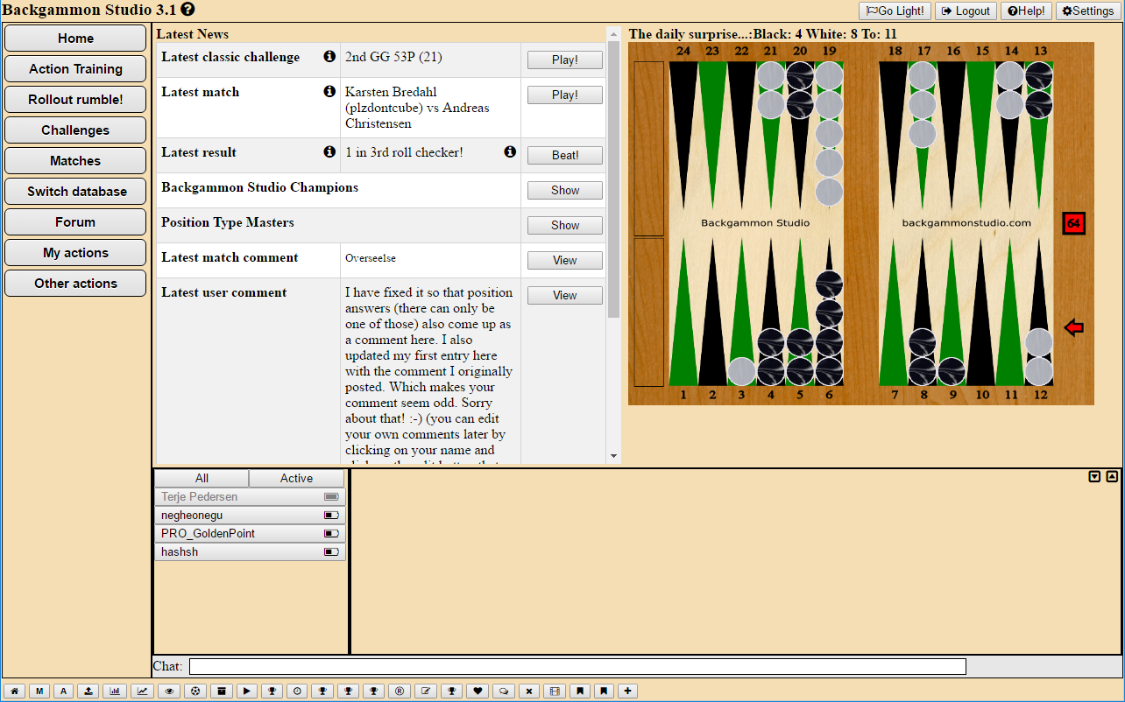This screenshot has height=702, width=1125.
Task: Click the heart icon in bottom toolbar
Action: click(478, 691)
